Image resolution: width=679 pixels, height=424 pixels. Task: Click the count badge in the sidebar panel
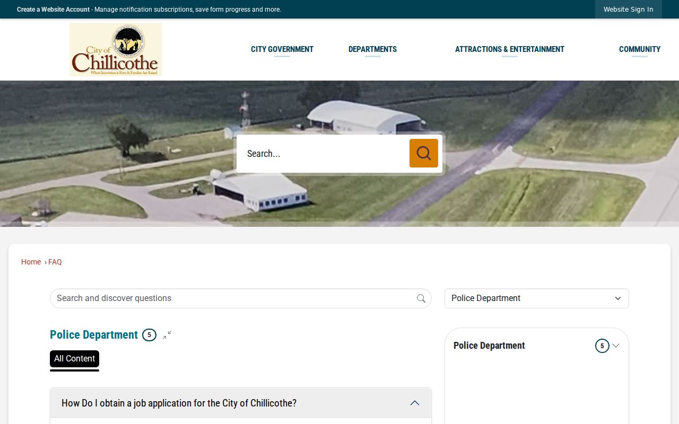click(602, 346)
